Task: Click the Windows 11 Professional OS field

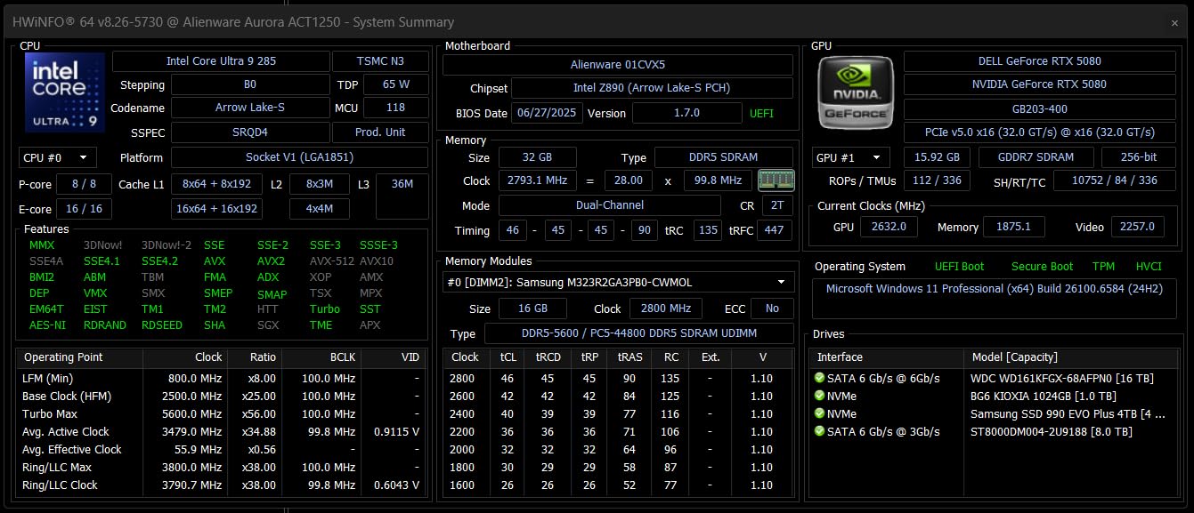Action: click(x=993, y=289)
